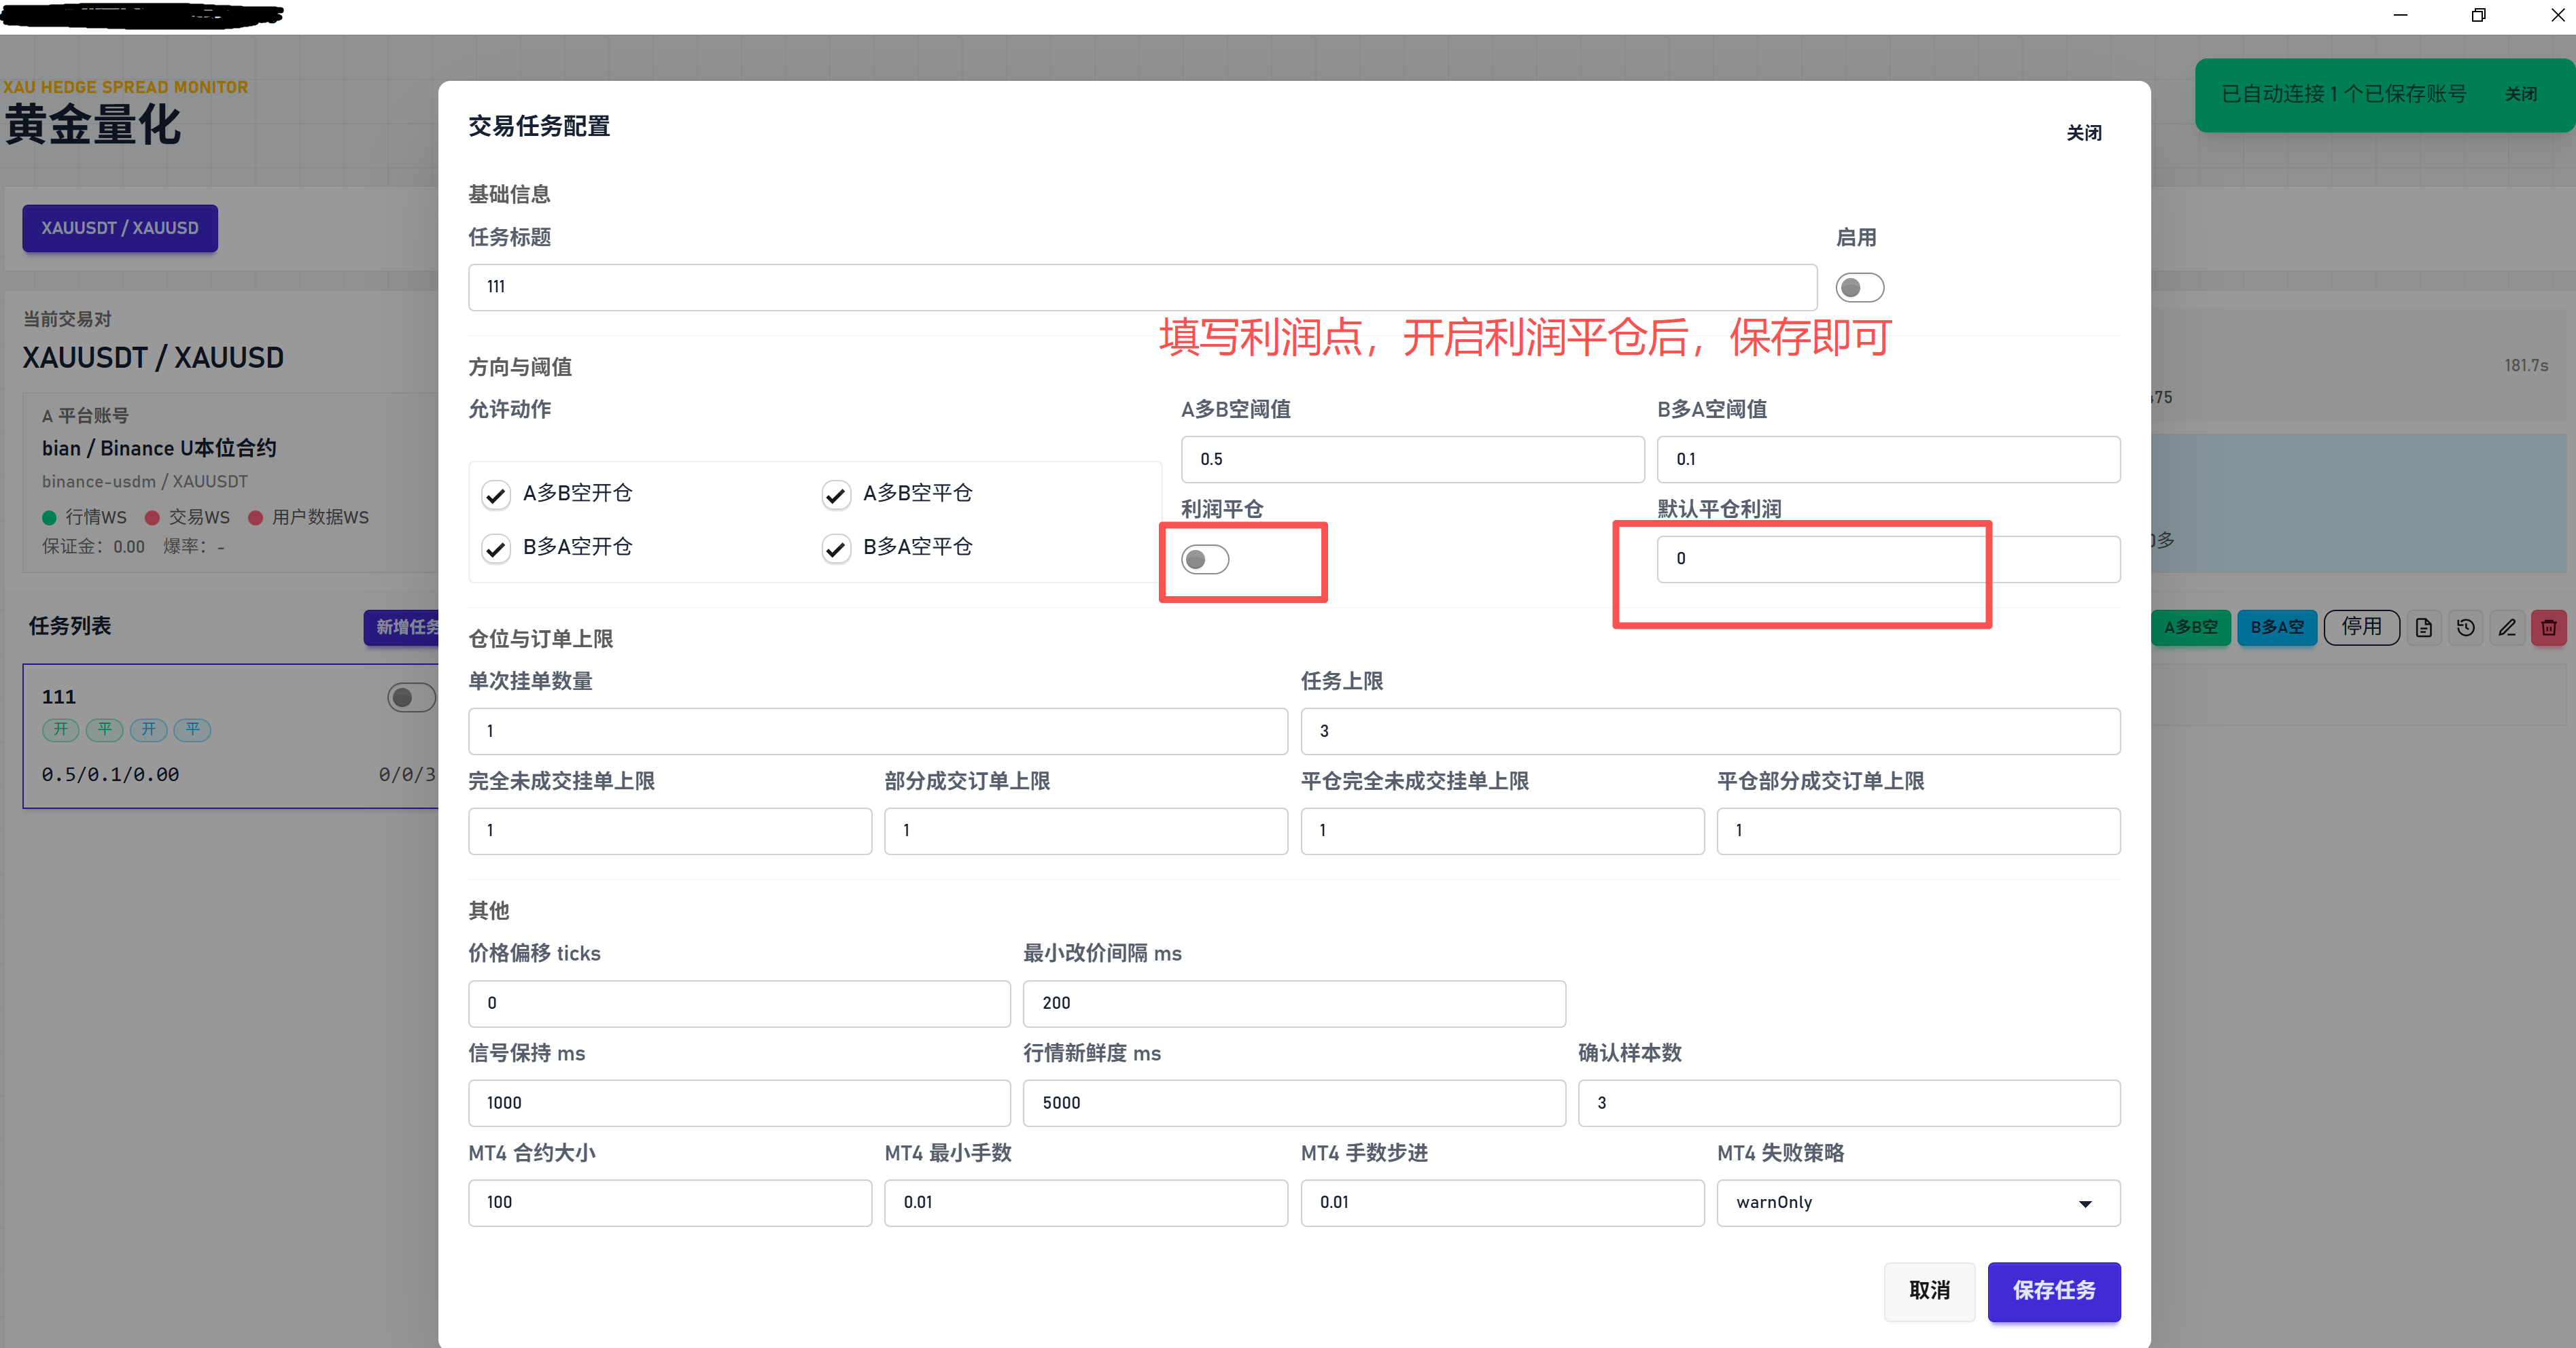
Task: Focus the 最小改价间隔 ms input
Action: pyautogui.click(x=1294, y=1003)
